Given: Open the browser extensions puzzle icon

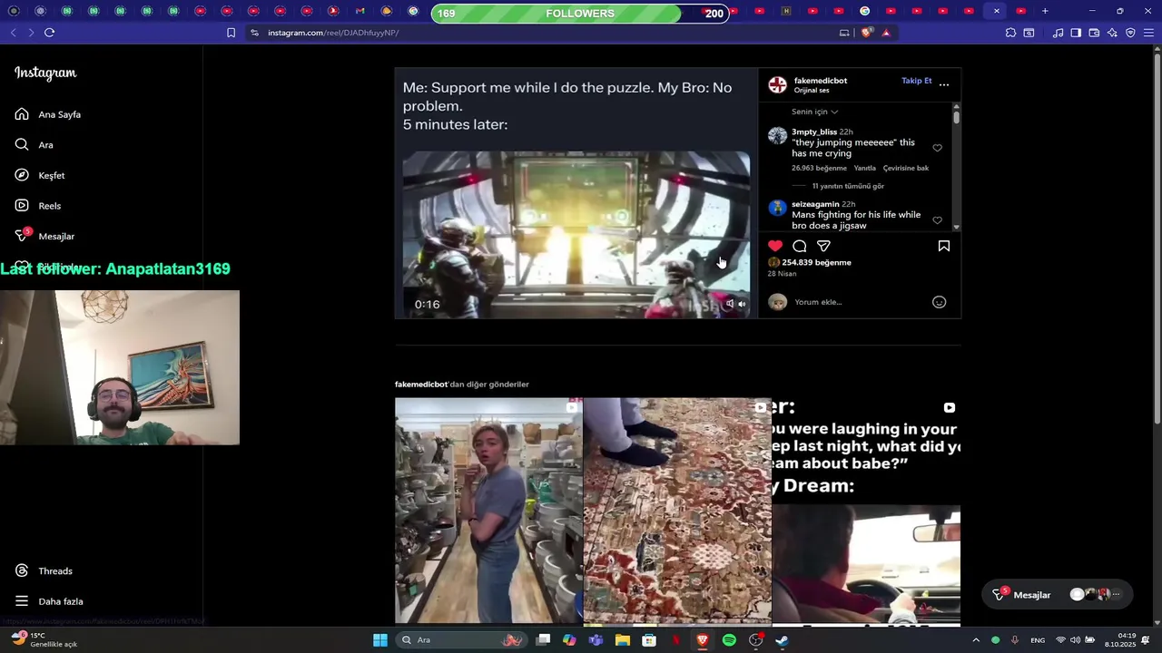Looking at the screenshot, I should coord(1010,33).
